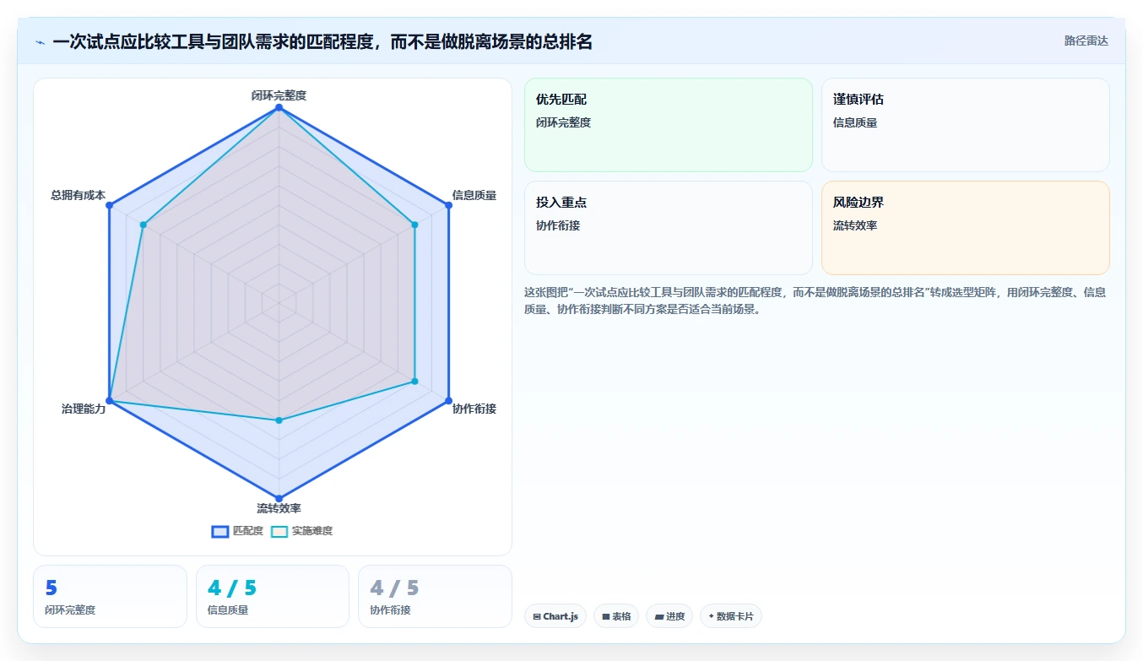Click the 协作衔接 axis label on radar
1143x661 pixels.
(474, 409)
